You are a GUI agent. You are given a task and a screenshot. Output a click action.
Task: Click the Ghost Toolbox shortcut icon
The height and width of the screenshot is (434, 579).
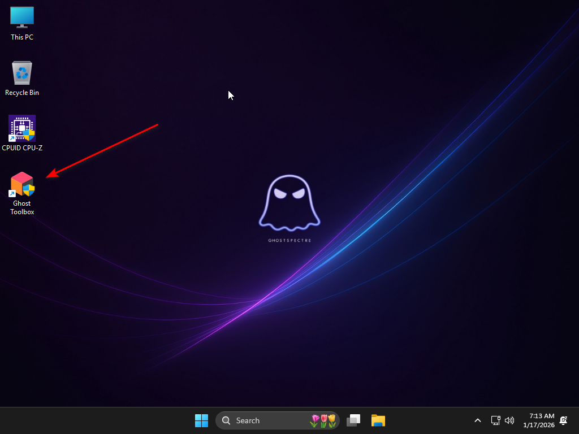click(22, 184)
